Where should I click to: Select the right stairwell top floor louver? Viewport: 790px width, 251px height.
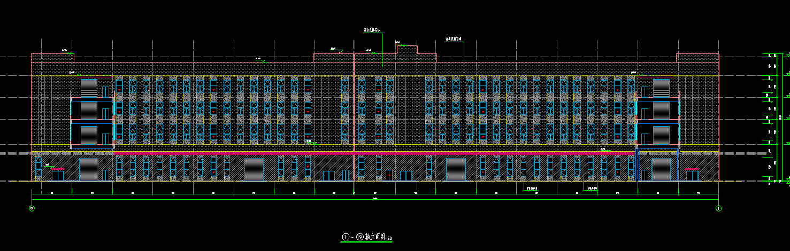pyautogui.click(x=661, y=88)
